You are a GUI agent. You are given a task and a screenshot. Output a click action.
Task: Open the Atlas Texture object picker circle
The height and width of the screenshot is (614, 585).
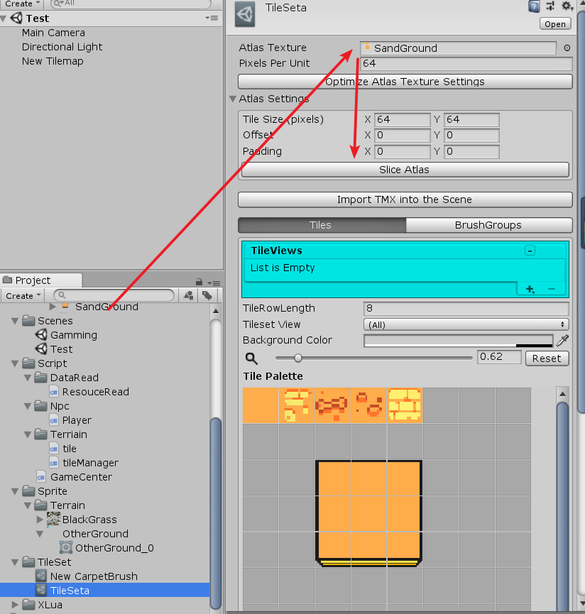coord(567,48)
